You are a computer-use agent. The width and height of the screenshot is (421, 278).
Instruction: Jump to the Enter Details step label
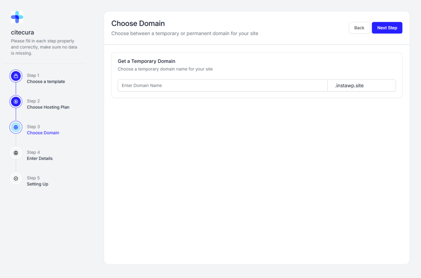[x=40, y=158]
